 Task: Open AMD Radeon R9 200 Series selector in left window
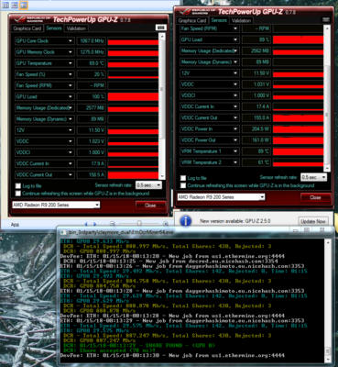click(56, 205)
